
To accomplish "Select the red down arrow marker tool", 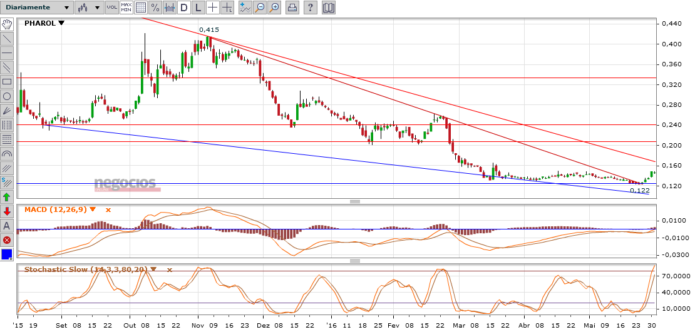I will point(7,211).
